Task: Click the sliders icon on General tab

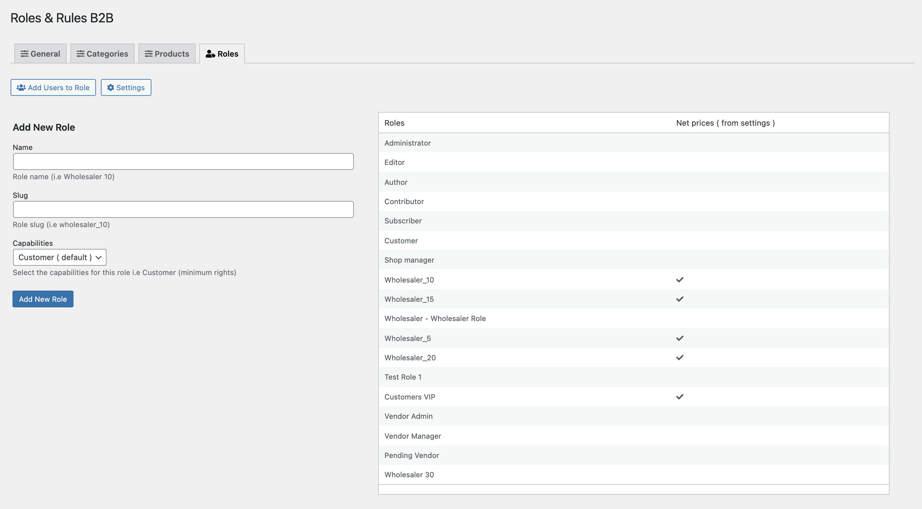Action: 24,54
